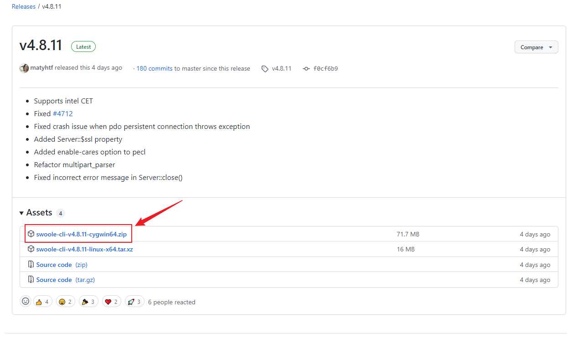
Task: Click 'Refactor multipart_parser' line
Action: click(x=75, y=164)
